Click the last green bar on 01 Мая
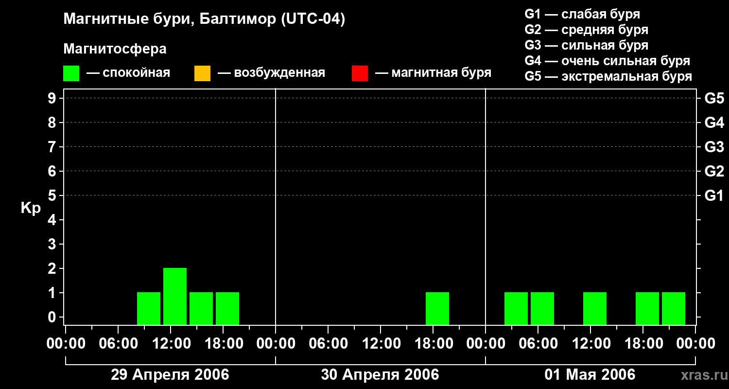Screen dimensions: 729x389 coord(674,308)
